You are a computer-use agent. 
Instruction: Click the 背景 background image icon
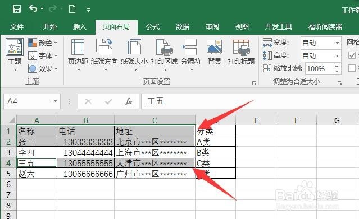214,47
